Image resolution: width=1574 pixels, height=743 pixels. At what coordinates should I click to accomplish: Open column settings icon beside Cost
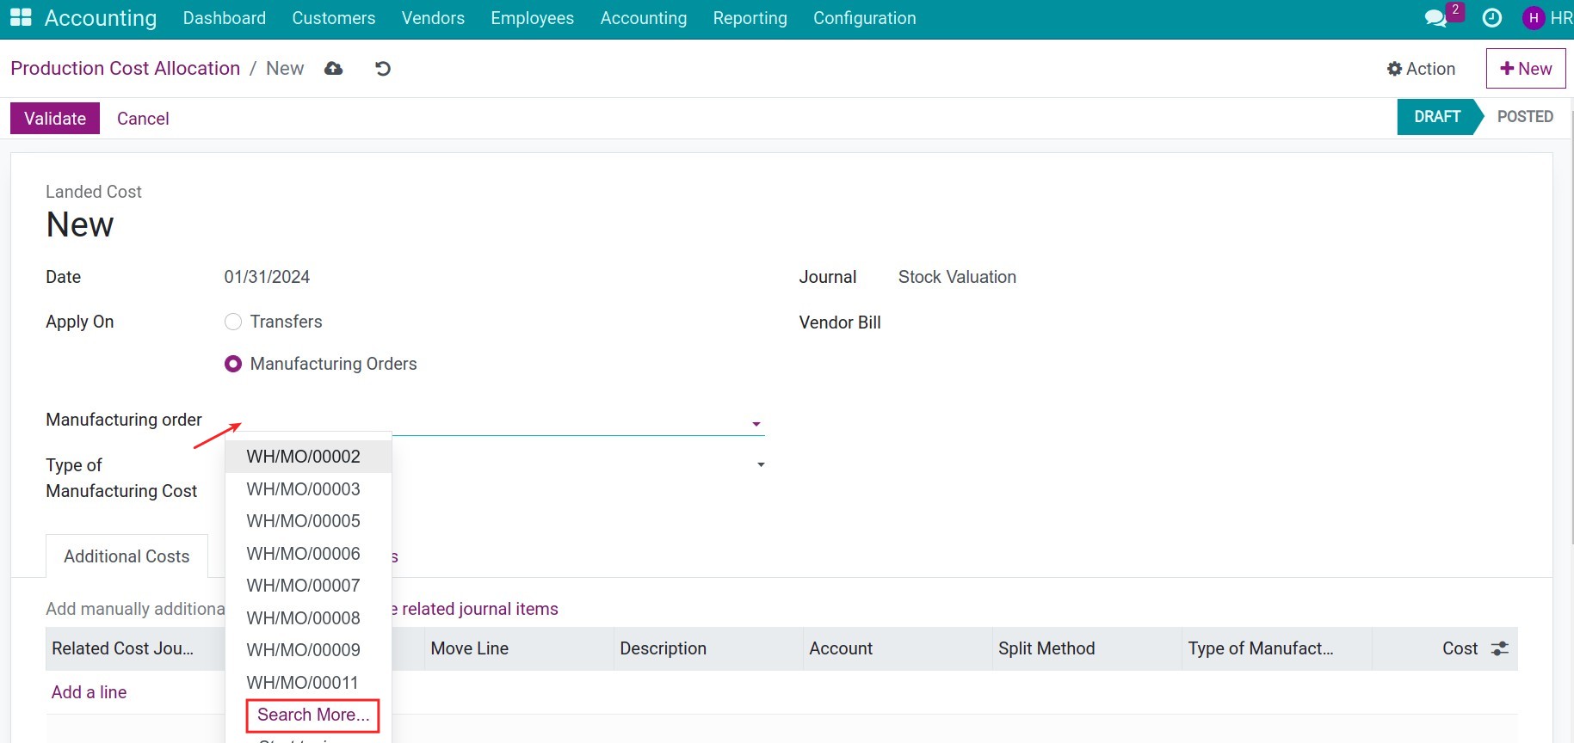pos(1500,648)
